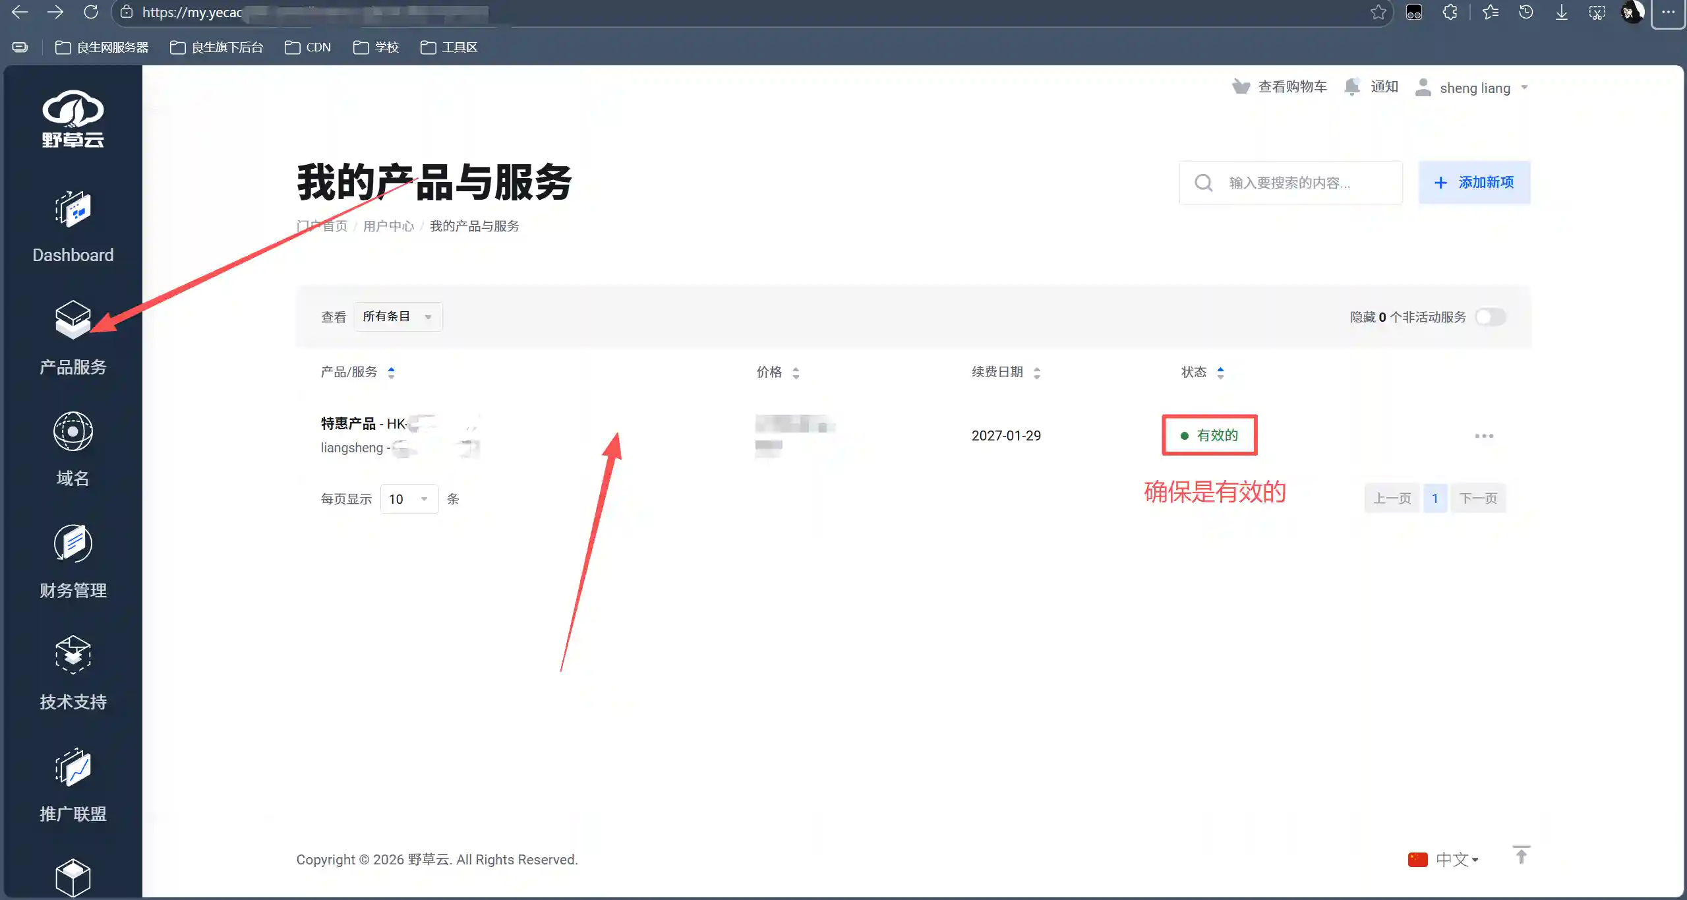Image resolution: width=1687 pixels, height=900 pixels.
Task: Sort by 价格 column
Action: click(x=778, y=373)
